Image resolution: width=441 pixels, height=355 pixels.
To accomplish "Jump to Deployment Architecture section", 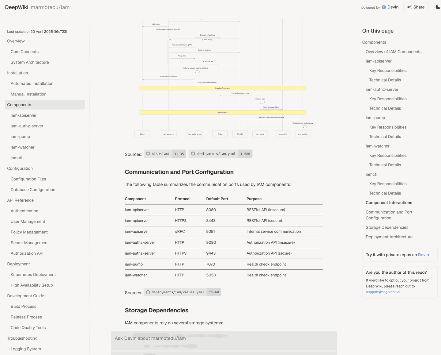I will coord(389,237).
